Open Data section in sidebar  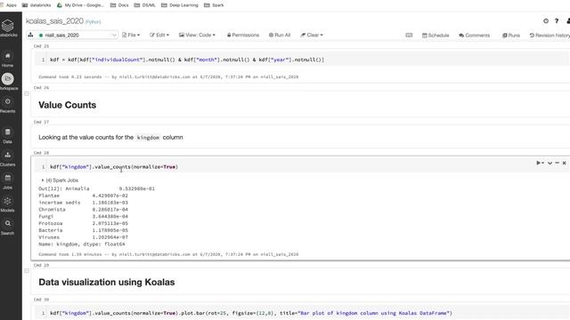(x=8, y=136)
